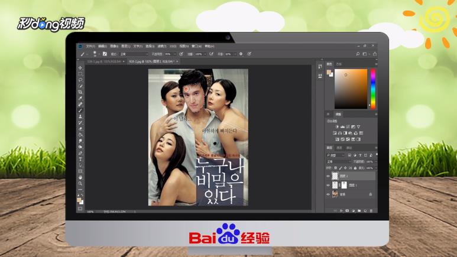457x257 pixels.
Task: Open the 窗口 menu
Action: (196, 46)
